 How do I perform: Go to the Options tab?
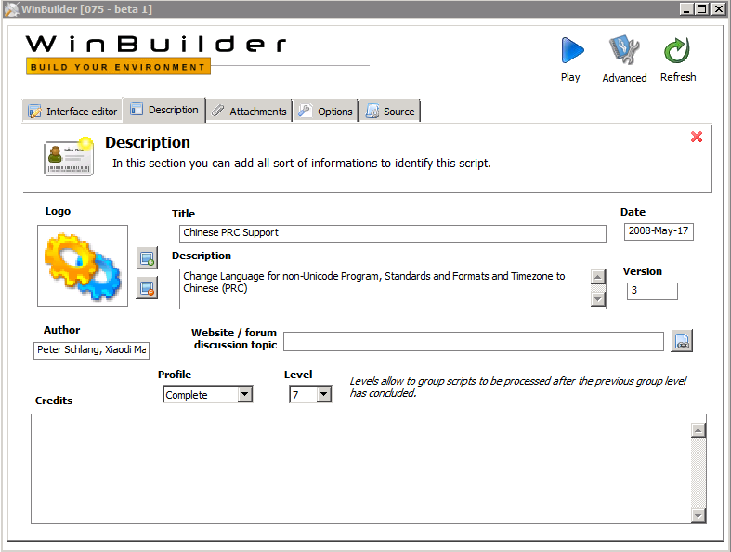tap(325, 112)
